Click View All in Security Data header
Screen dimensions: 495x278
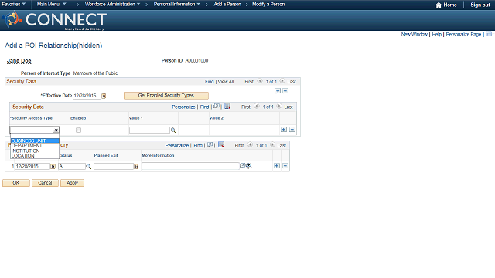pos(226,82)
